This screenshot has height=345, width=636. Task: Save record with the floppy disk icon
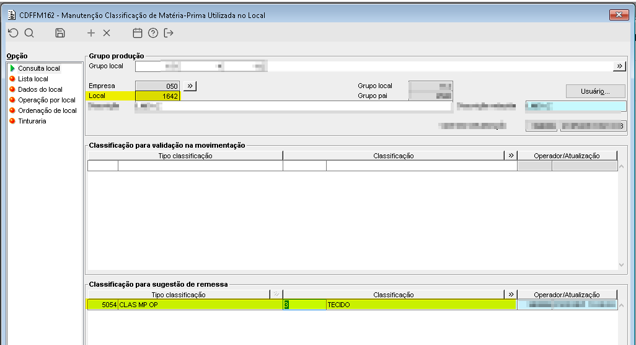pyautogui.click(x=60, y=33)
